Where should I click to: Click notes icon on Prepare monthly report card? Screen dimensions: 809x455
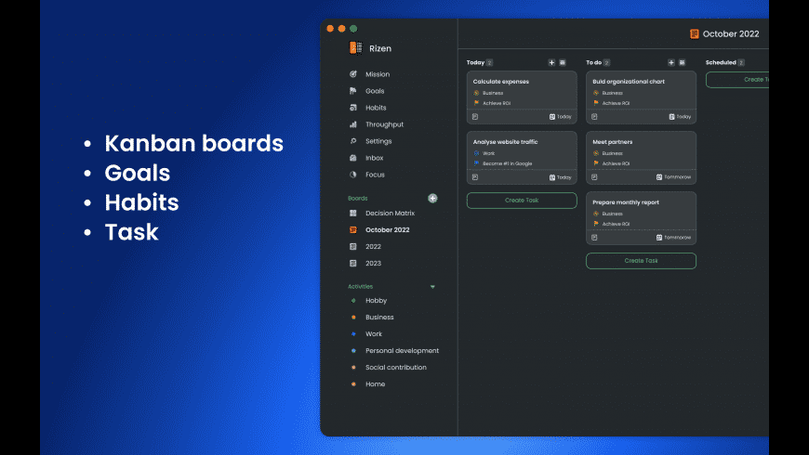[x=594, y=238]
